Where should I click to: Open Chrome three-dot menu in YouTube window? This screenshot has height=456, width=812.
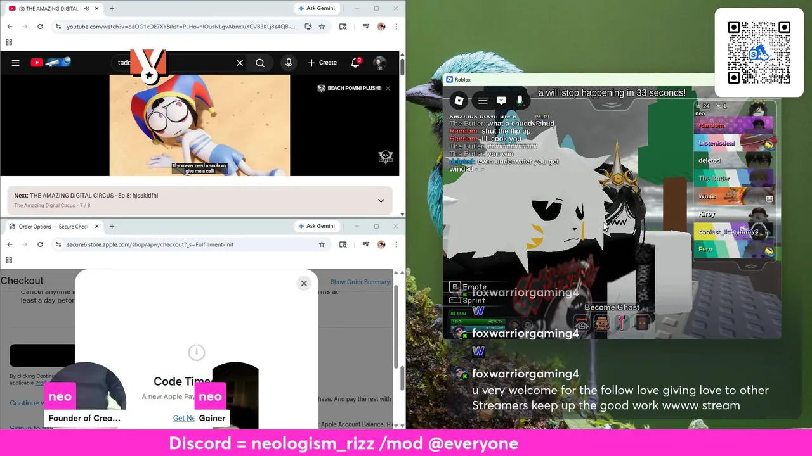(x=396, y=27)
